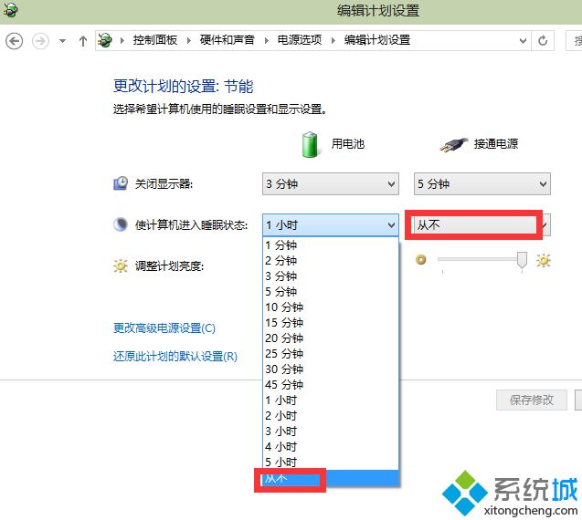Refresh the page with refresh icon
Screen dimensions: 582x520
click(543, 40)
